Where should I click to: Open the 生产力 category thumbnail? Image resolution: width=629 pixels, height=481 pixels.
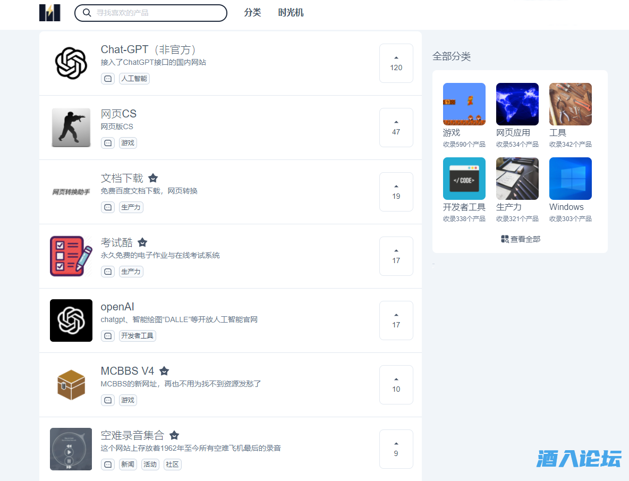tap(517, 179)
